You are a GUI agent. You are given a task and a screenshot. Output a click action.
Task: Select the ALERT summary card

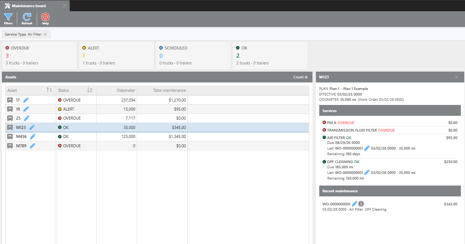(x=116, y=55)
